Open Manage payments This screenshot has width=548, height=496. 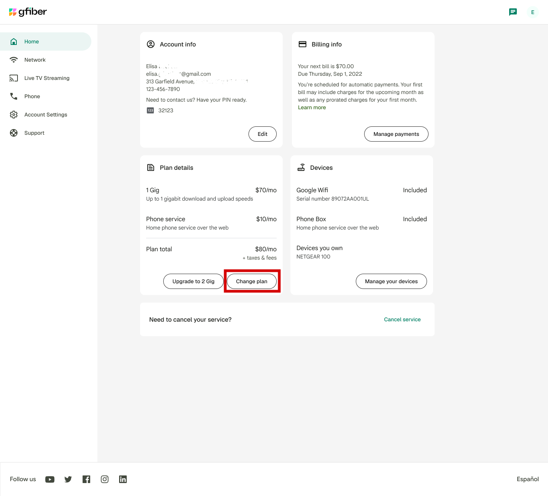point(396,134)
